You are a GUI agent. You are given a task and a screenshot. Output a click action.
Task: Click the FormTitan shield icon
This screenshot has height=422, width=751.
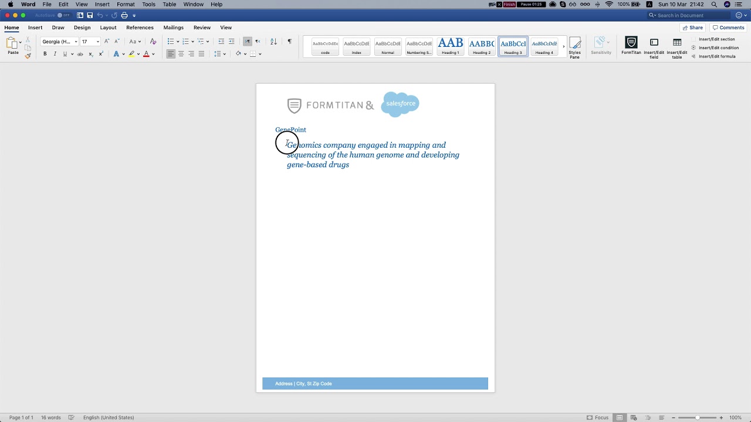631,42
